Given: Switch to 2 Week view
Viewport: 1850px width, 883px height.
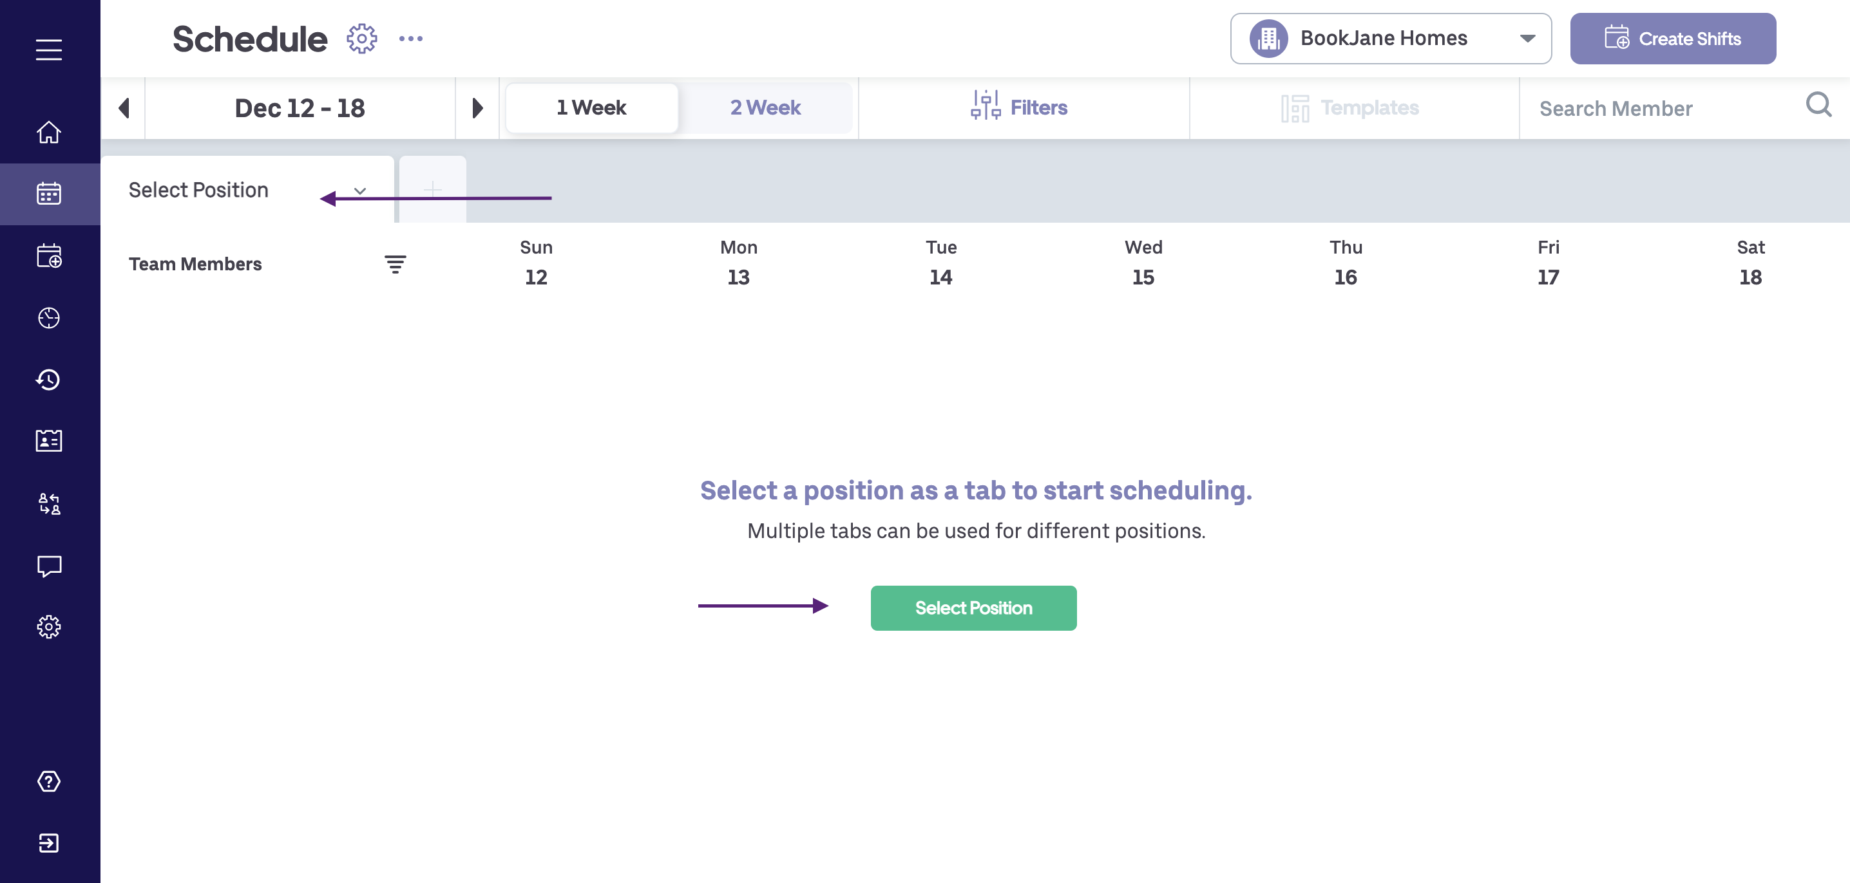Looking at the screenshot, I should (x=765, y=107).
